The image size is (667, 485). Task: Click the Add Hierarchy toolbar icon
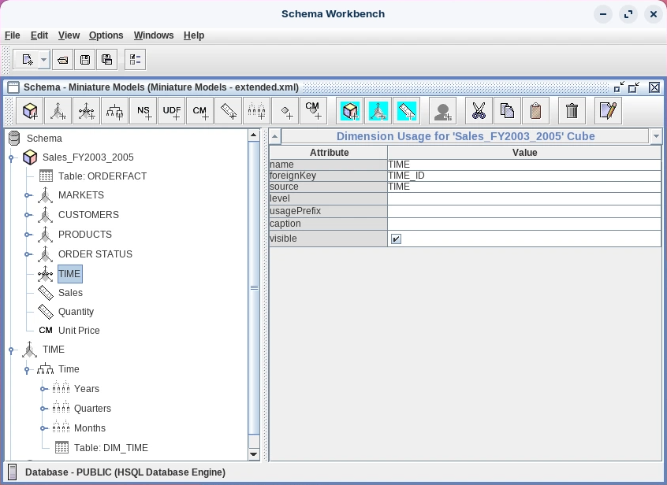115,111
